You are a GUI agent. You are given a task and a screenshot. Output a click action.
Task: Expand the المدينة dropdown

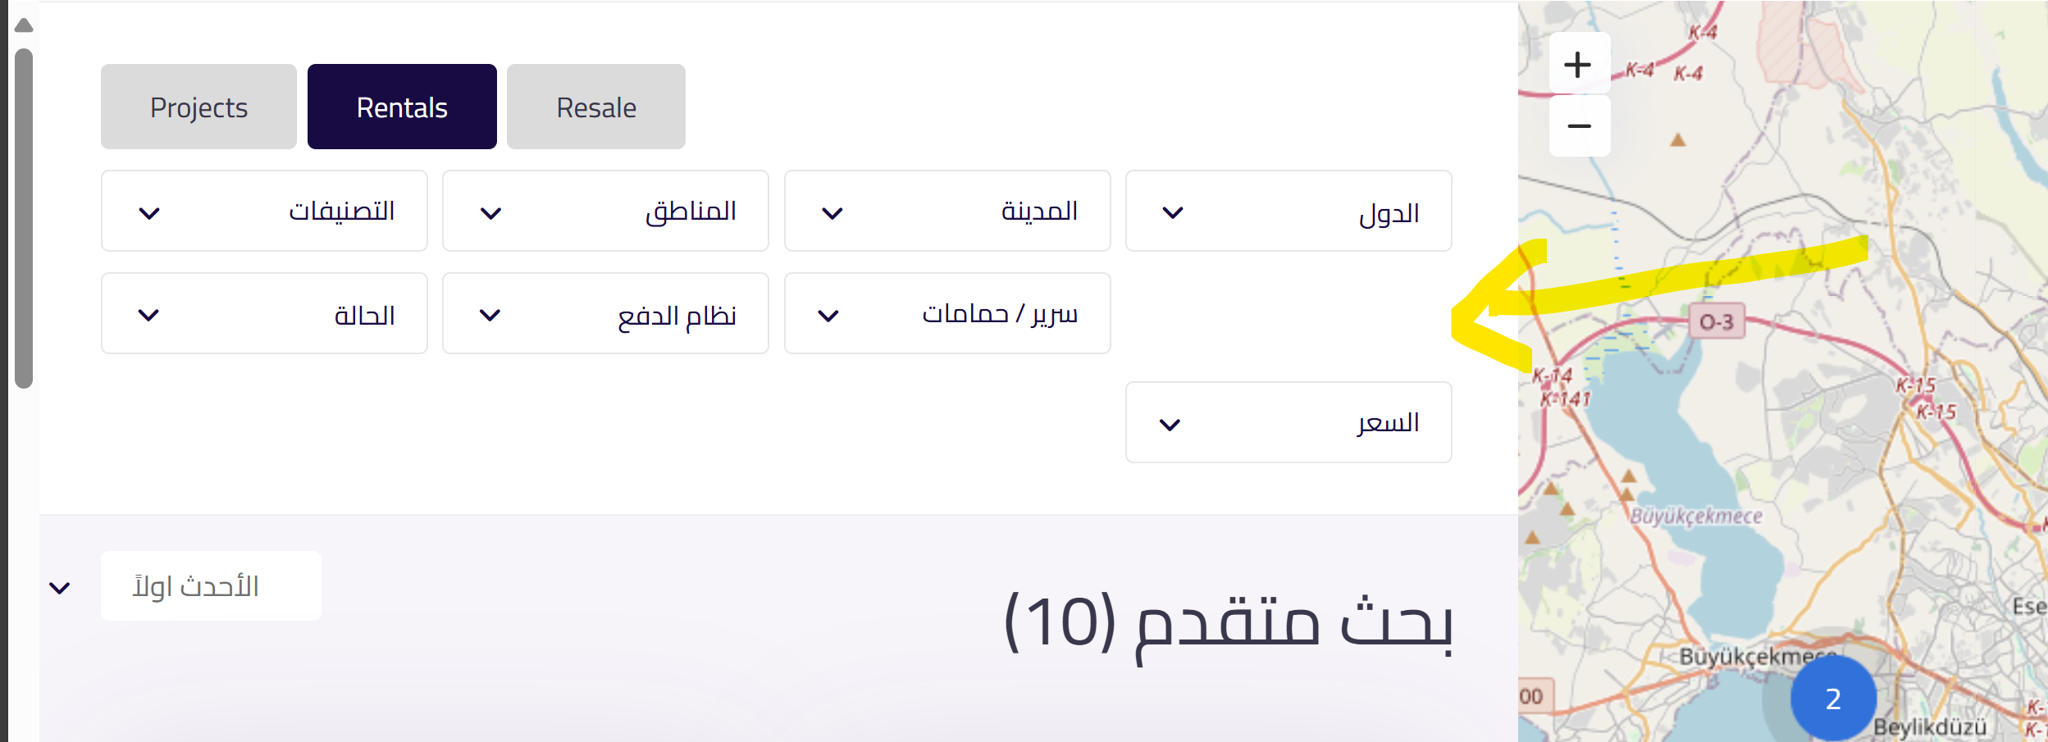pos(947,212)
